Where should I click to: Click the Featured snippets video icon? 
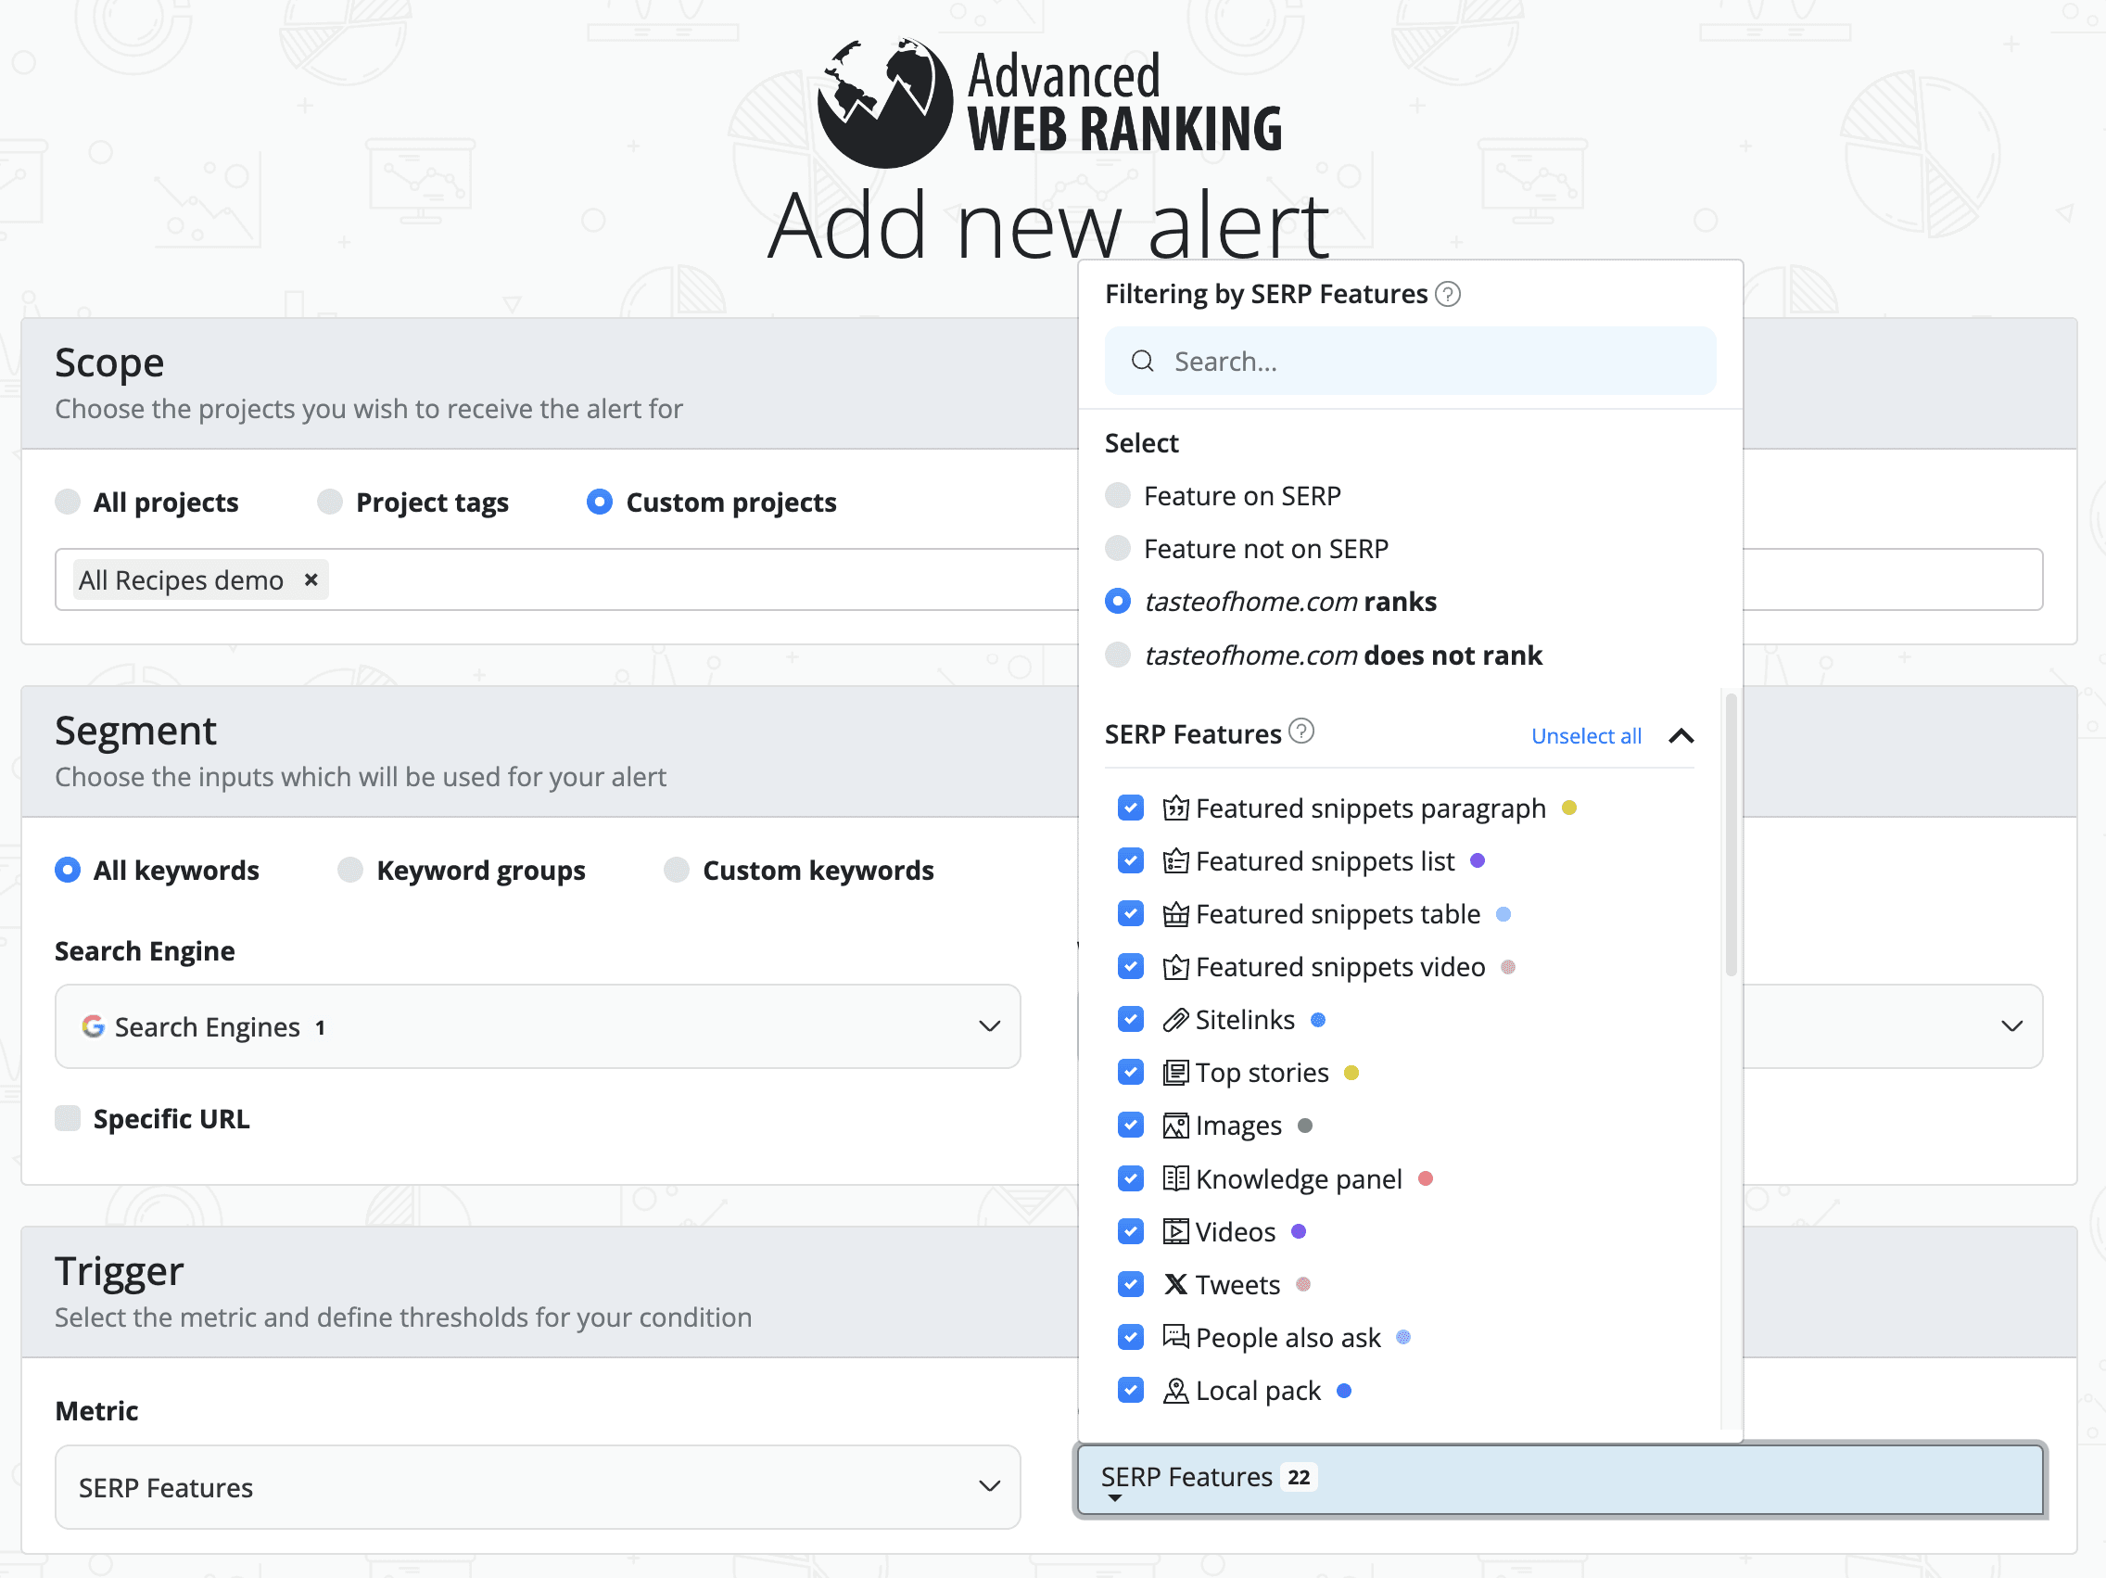click(1175, 967)
